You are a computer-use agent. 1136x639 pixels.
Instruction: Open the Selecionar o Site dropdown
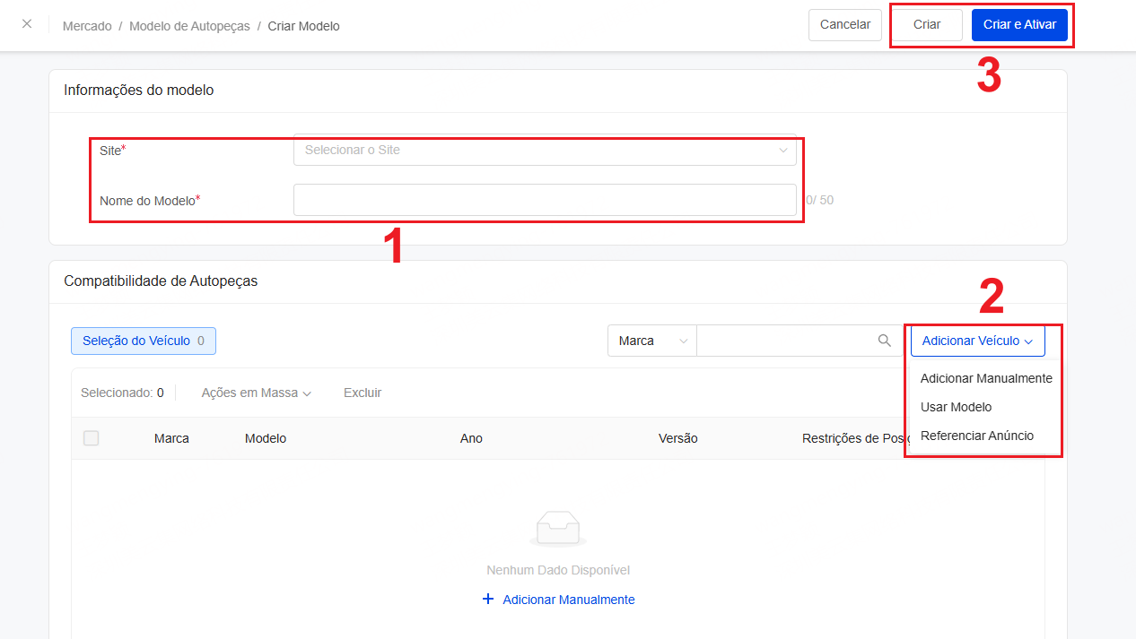click(545, 150)
